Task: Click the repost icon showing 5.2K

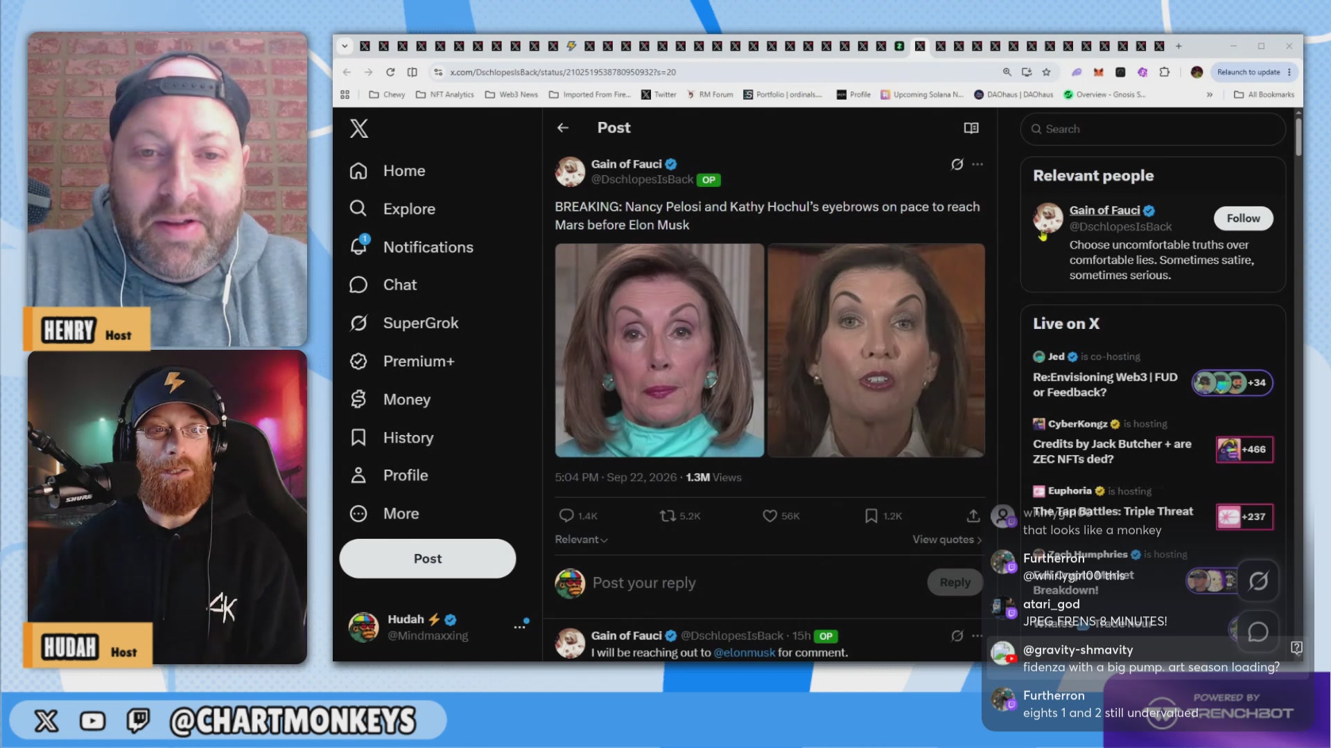Action: pos(668,515)
